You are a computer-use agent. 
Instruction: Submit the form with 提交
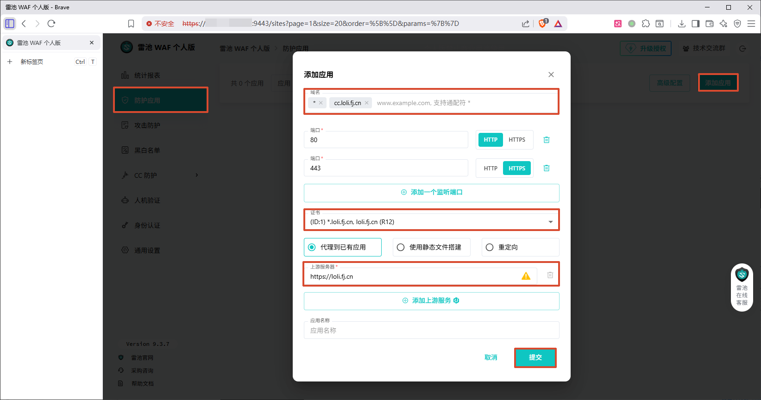tap(535, 357)
